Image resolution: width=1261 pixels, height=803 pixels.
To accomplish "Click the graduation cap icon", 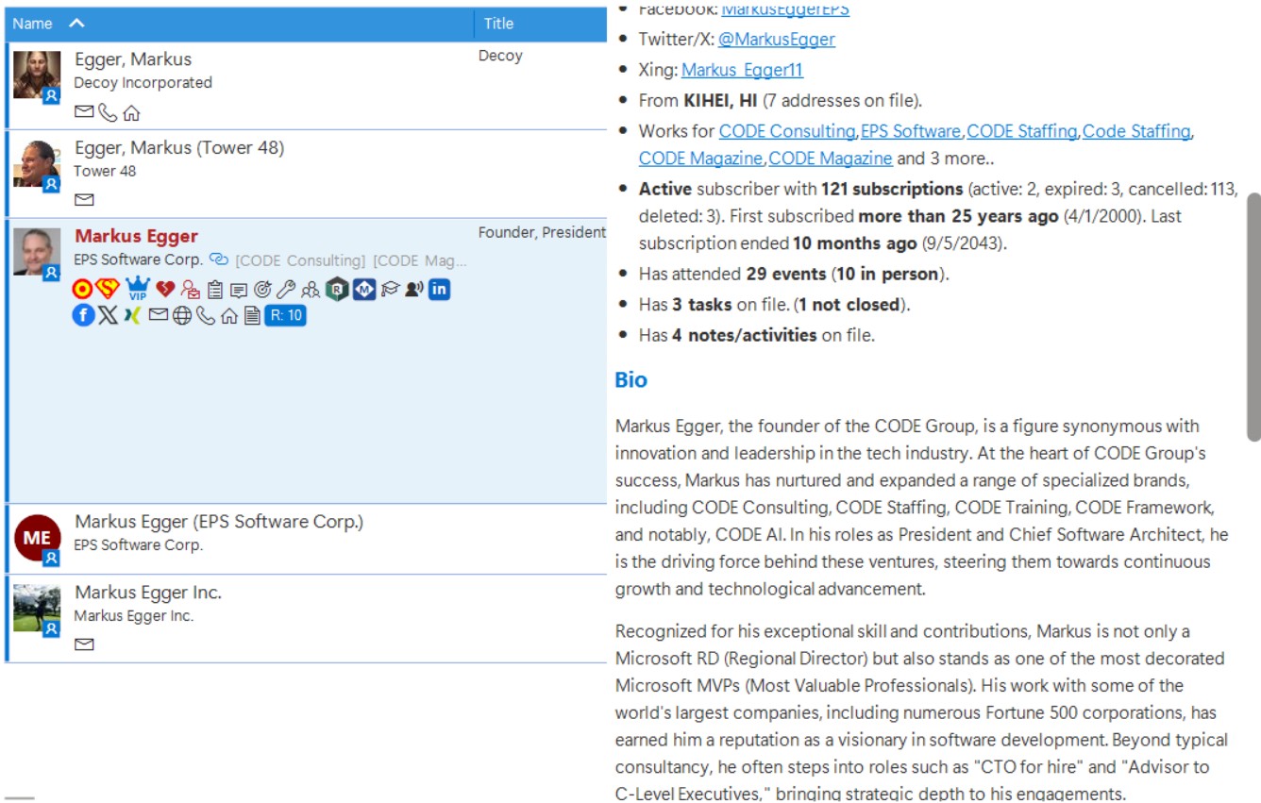I will point(390,290).
